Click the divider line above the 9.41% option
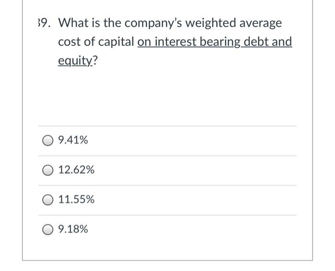 (x=167, y=126)
